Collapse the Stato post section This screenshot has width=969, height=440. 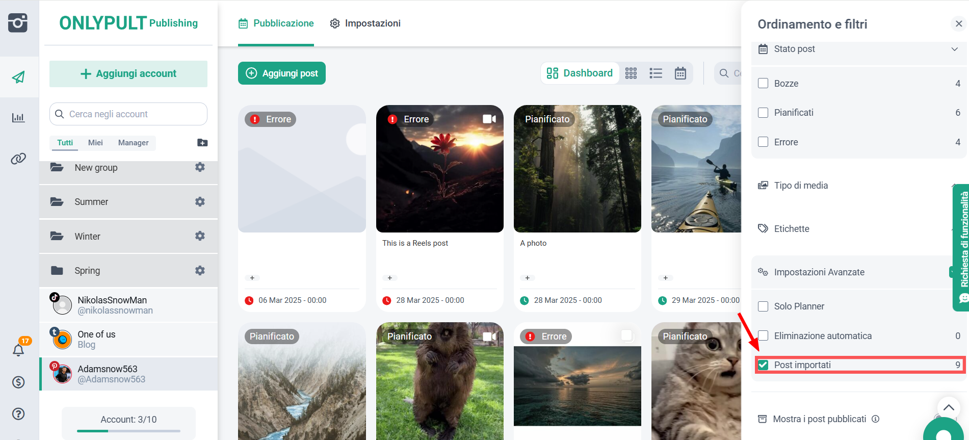954,49
